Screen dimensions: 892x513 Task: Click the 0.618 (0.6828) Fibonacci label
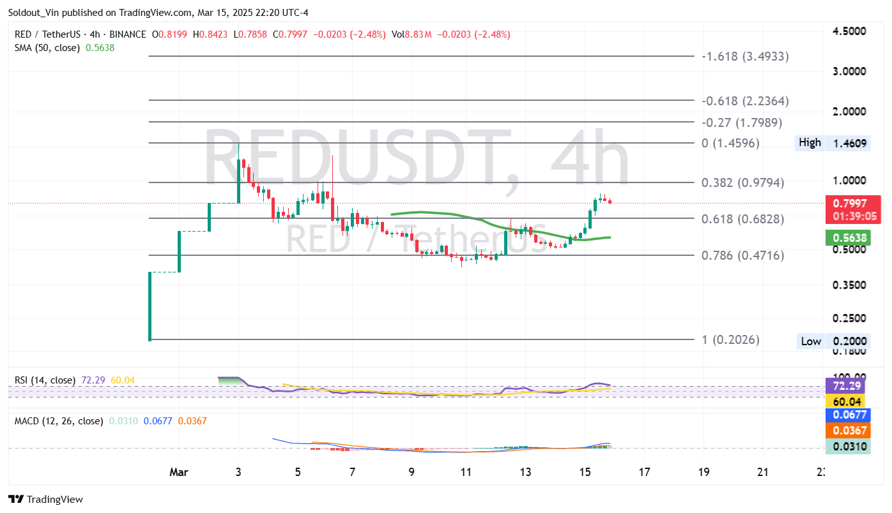coord(742,219)
